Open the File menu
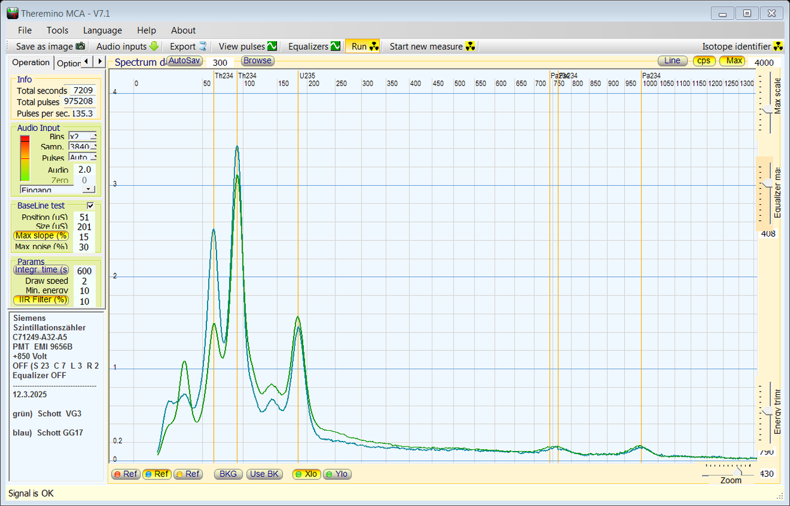The image size is (790, 506). (25, 30)
